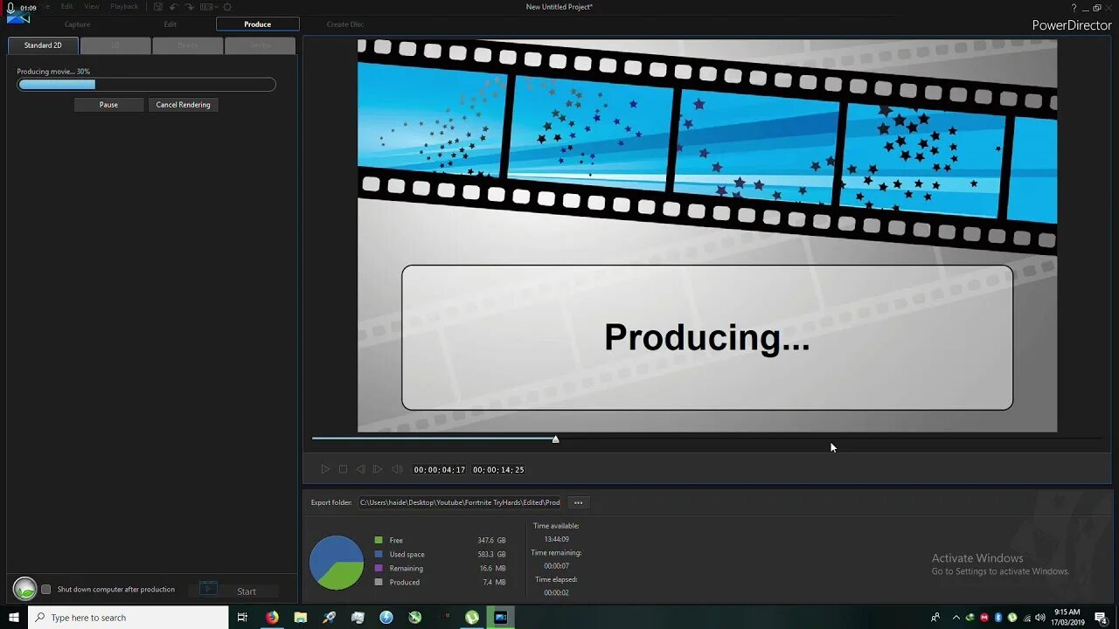
Task: Select the Online output tab
Action: (x=261, y=45)
